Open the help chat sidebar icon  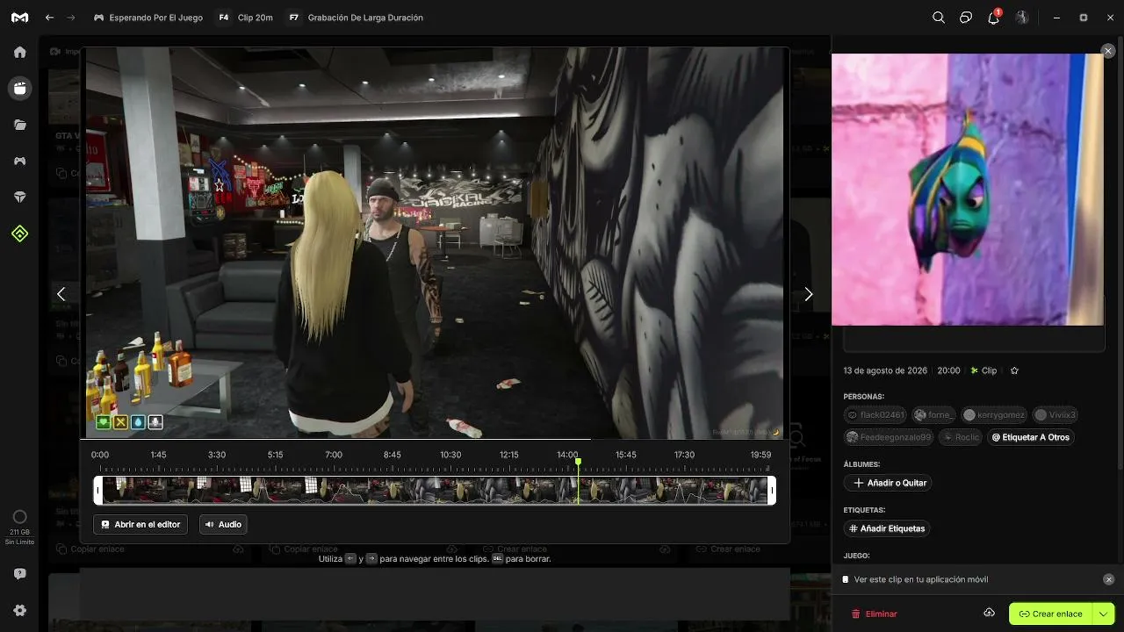[x=19, y=574]
